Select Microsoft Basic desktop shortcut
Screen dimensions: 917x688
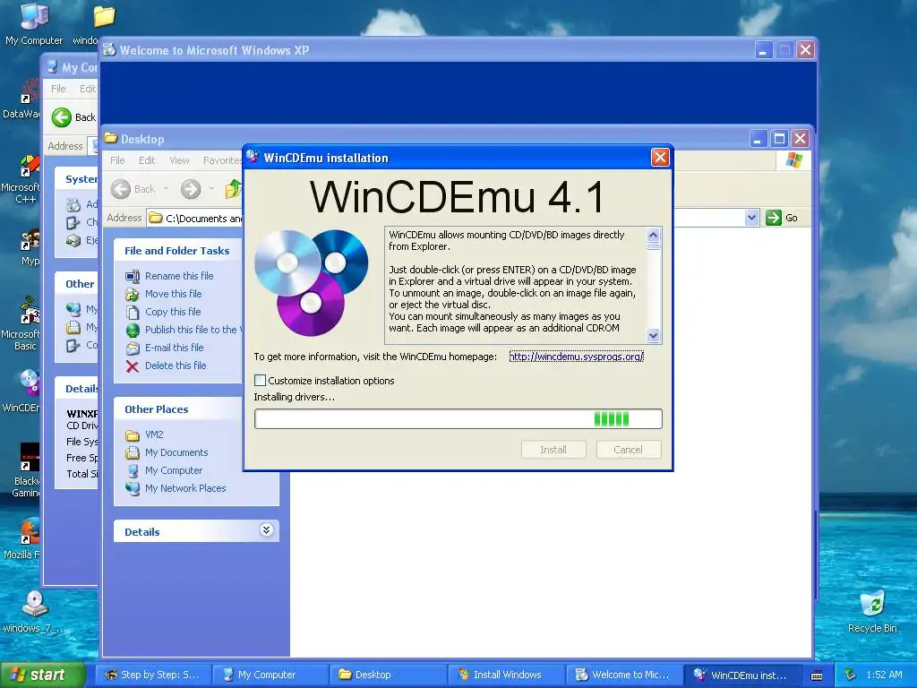(x=21, y=323)
